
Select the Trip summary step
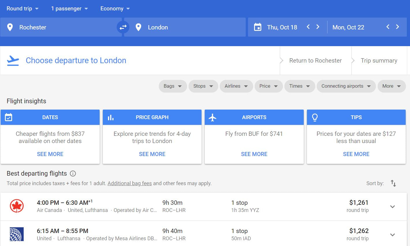tap(379, 61)
